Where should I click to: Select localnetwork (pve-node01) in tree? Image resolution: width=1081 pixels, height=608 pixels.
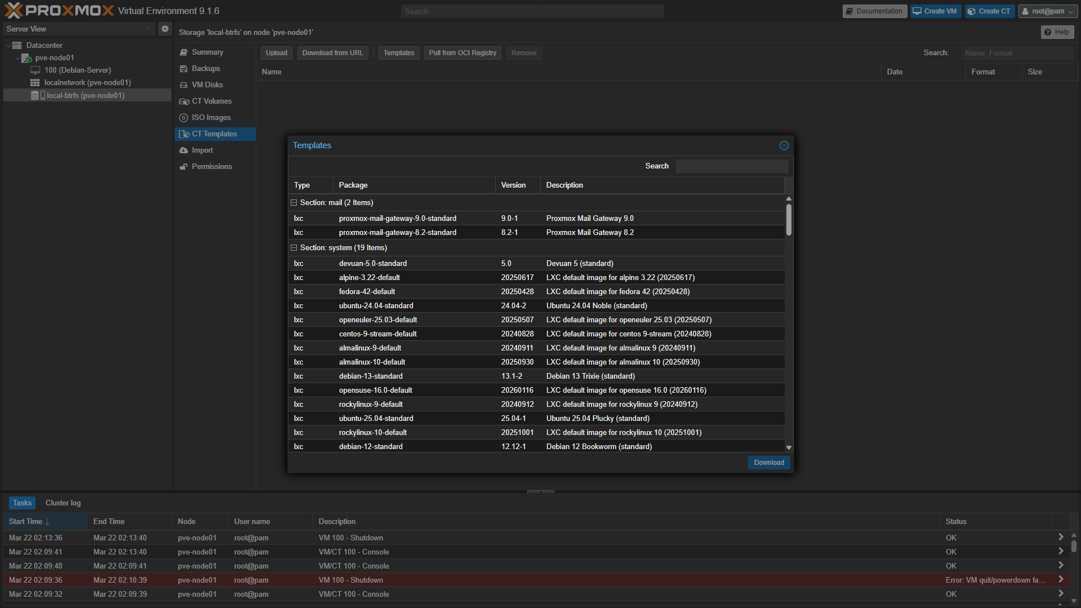(x=87, y=82)
